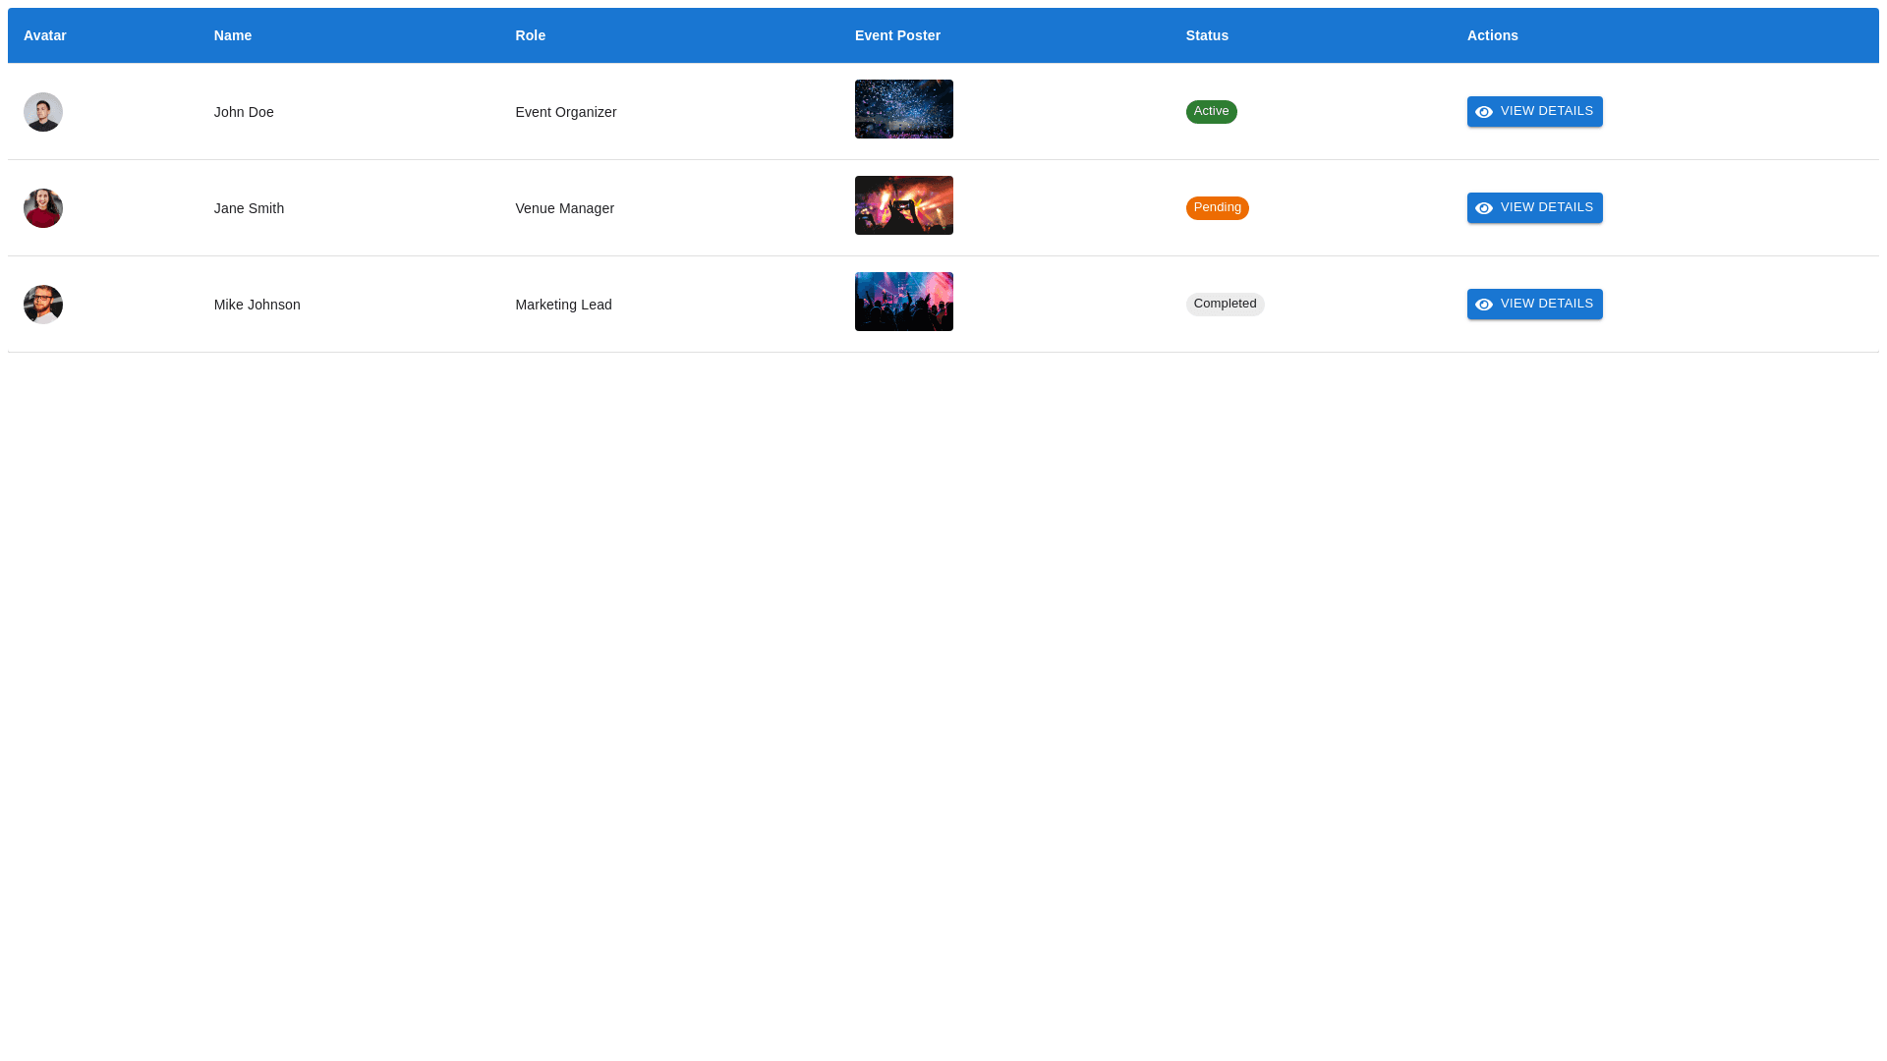Viewport: 1887px width, 1061px height.
Task: Click the eye icon in John Doe's row
Action: click(1484, 112)
